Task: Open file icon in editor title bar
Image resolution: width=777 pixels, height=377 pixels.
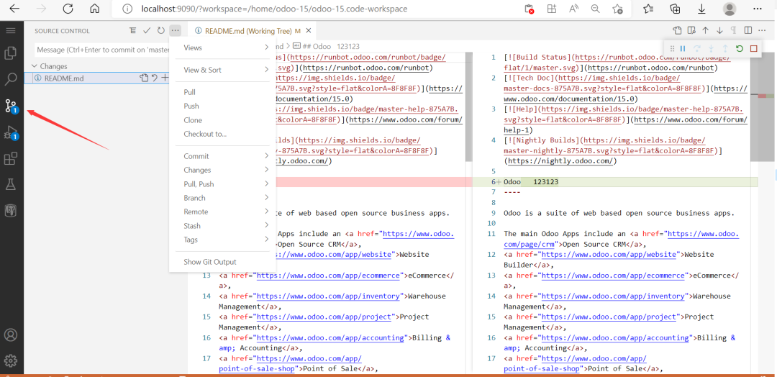Action: 678,31
